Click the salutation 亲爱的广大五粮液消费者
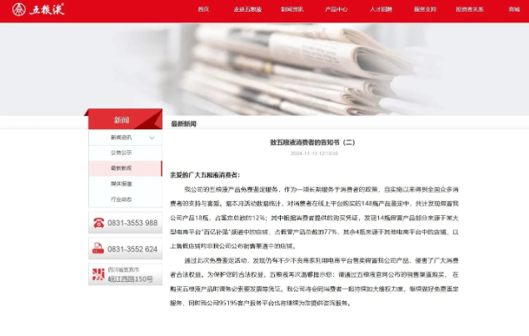This screenshot has width=529, height=336. click(x=205, y=175)
